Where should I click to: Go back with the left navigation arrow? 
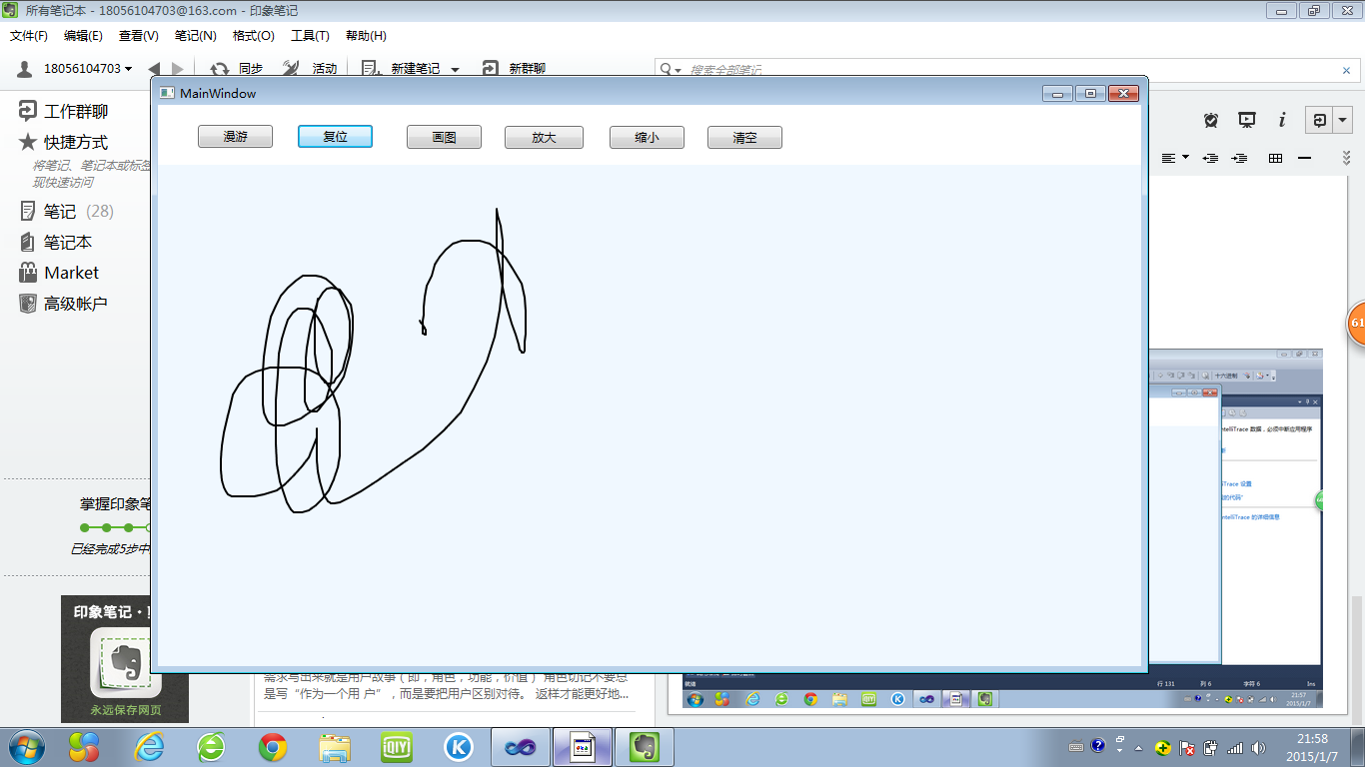coord(154,69)
